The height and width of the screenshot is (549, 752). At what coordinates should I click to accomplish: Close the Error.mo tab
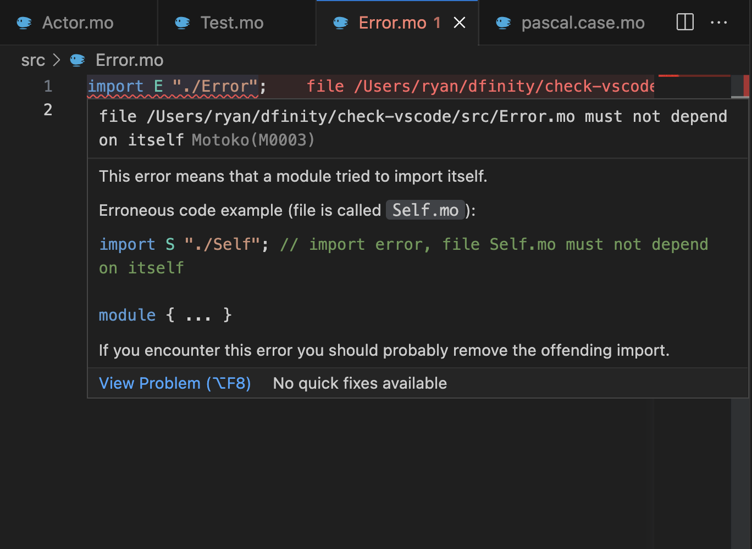460,23
